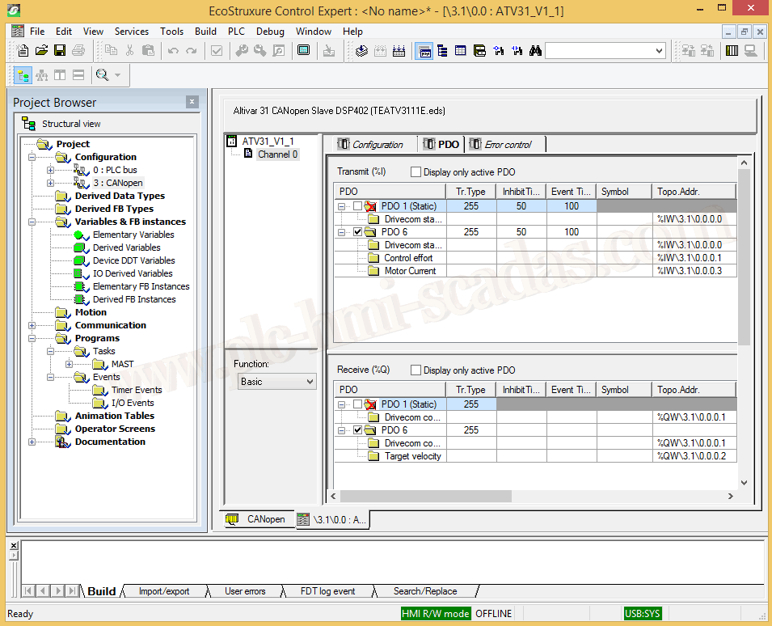
Task: Switch to the Error control tab
Action: tap(507, 145)
